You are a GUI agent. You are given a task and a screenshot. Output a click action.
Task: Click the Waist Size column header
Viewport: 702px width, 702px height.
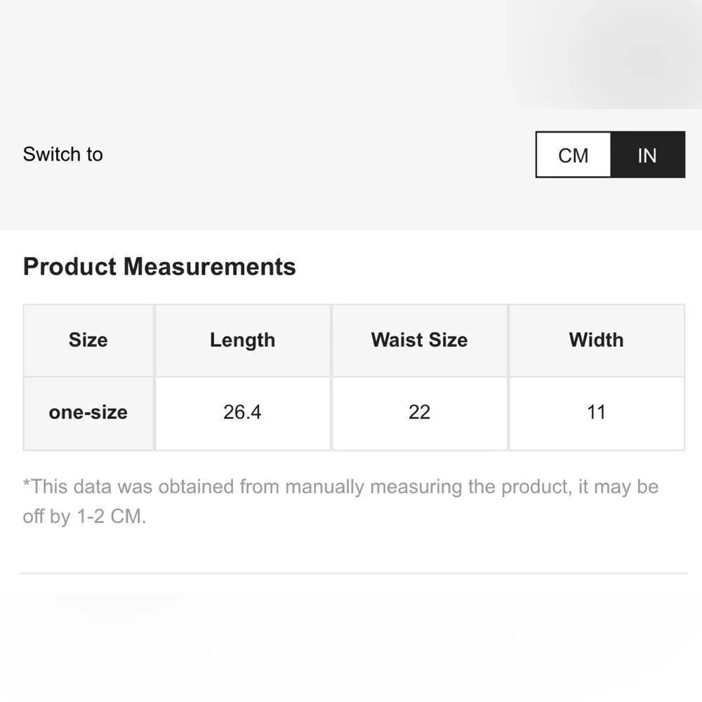point(420,340)
